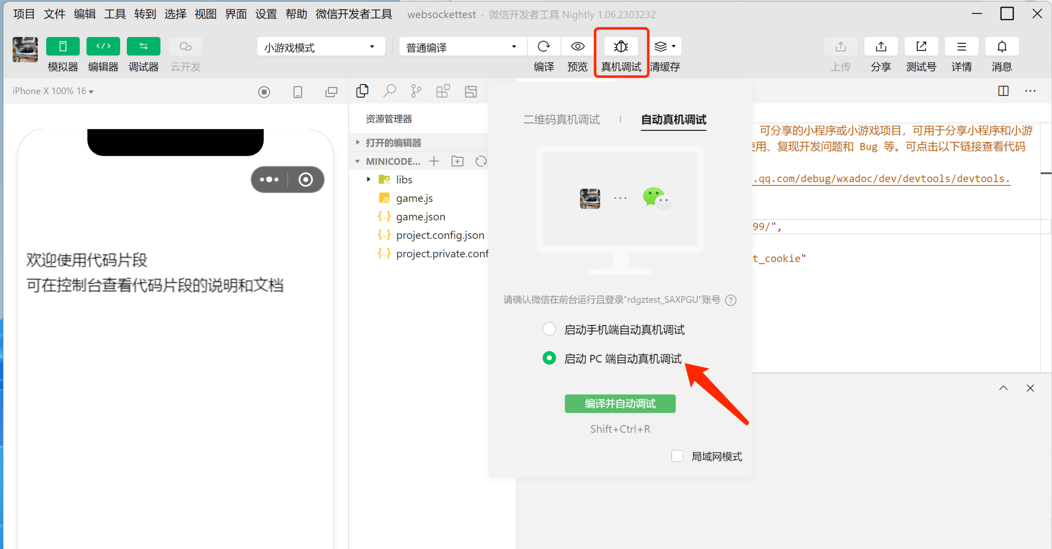The width and height of the screenshot is (1052, 549).
Task: Open the 视图 menu
Action: pyautogui.click(x=205, y=14)
